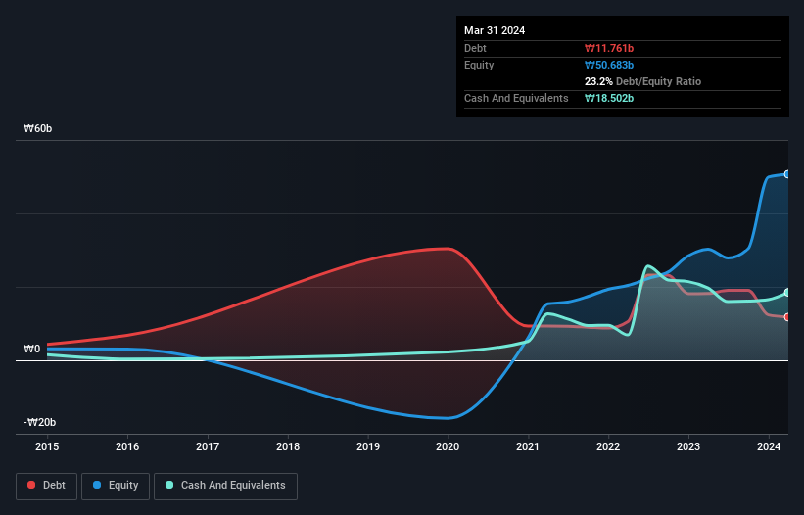Click the 23.2% Debt/Equity Ratio text
The image size is (804, 515).
642,81
